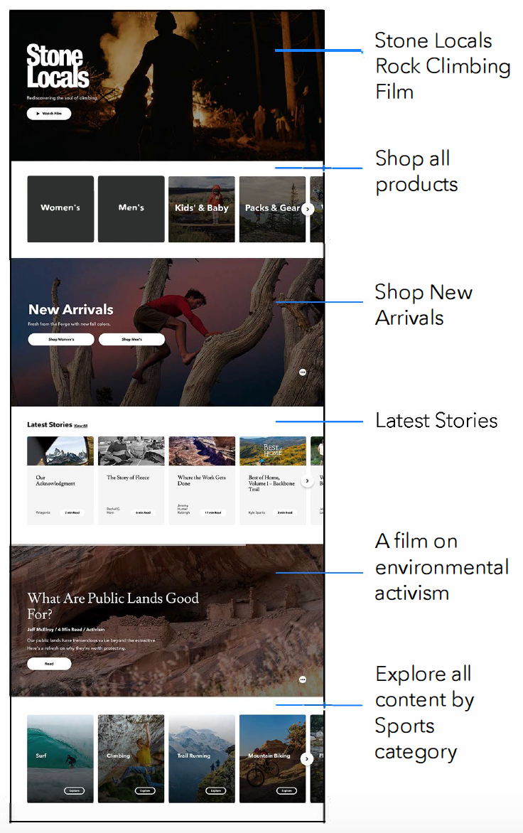The height and width of the screenshot is (833, 523).
Task: Open the Surf sports card
Action: [x=60, y=758]
